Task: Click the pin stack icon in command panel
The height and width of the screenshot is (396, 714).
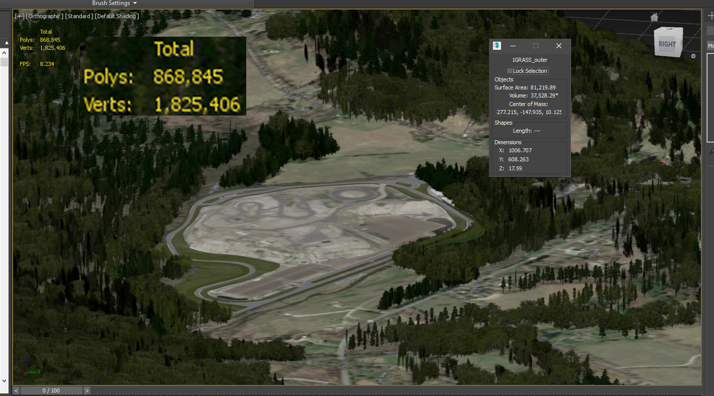Action: coord(711,151)
